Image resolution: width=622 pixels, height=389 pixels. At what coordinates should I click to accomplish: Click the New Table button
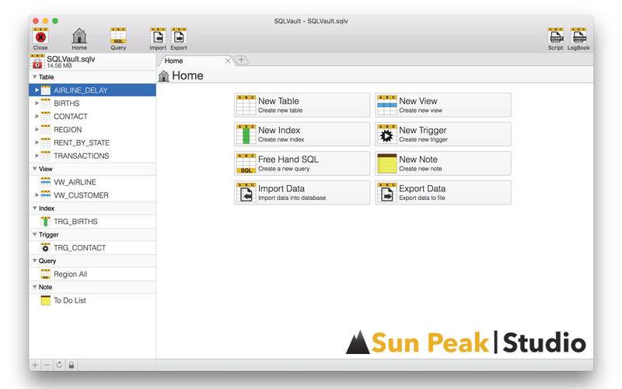click(302, 105)
